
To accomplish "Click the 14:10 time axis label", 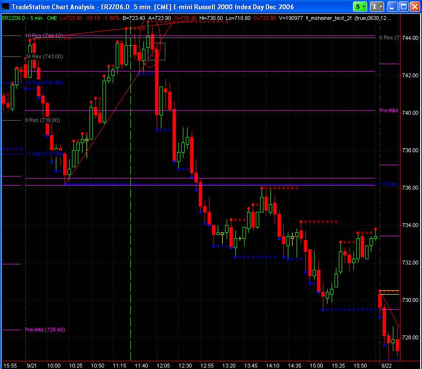I will [x=273, y=366].
